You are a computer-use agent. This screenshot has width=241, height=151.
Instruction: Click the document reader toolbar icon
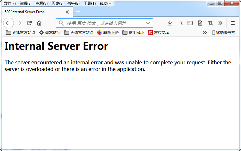coord(200,23)
